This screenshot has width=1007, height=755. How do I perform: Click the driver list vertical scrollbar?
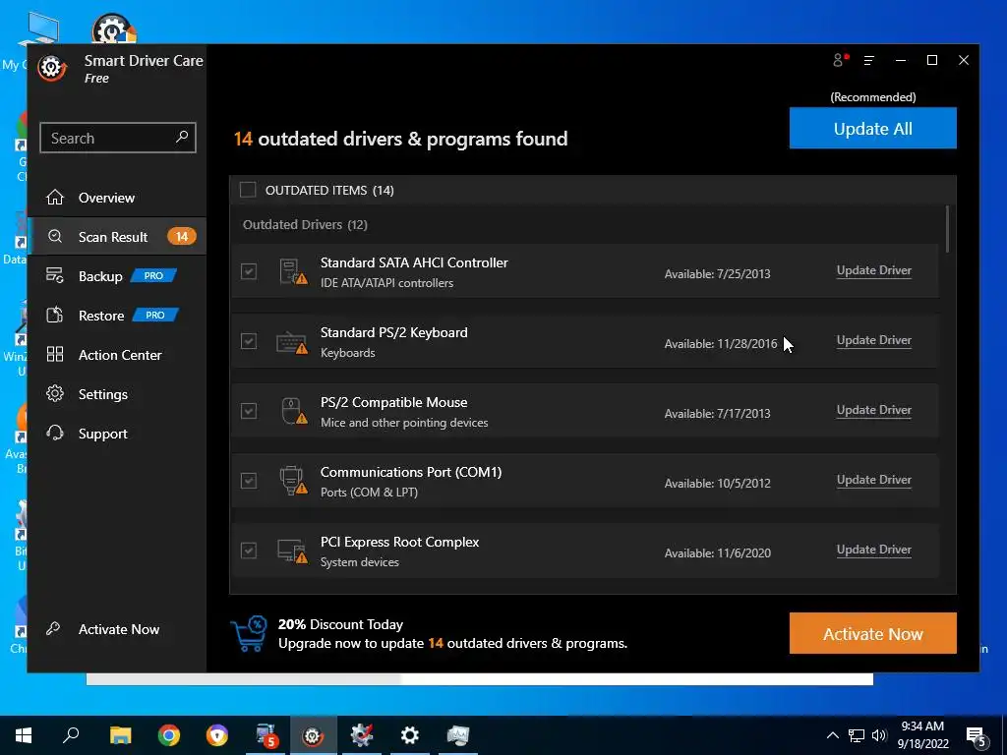pos(947,229)
